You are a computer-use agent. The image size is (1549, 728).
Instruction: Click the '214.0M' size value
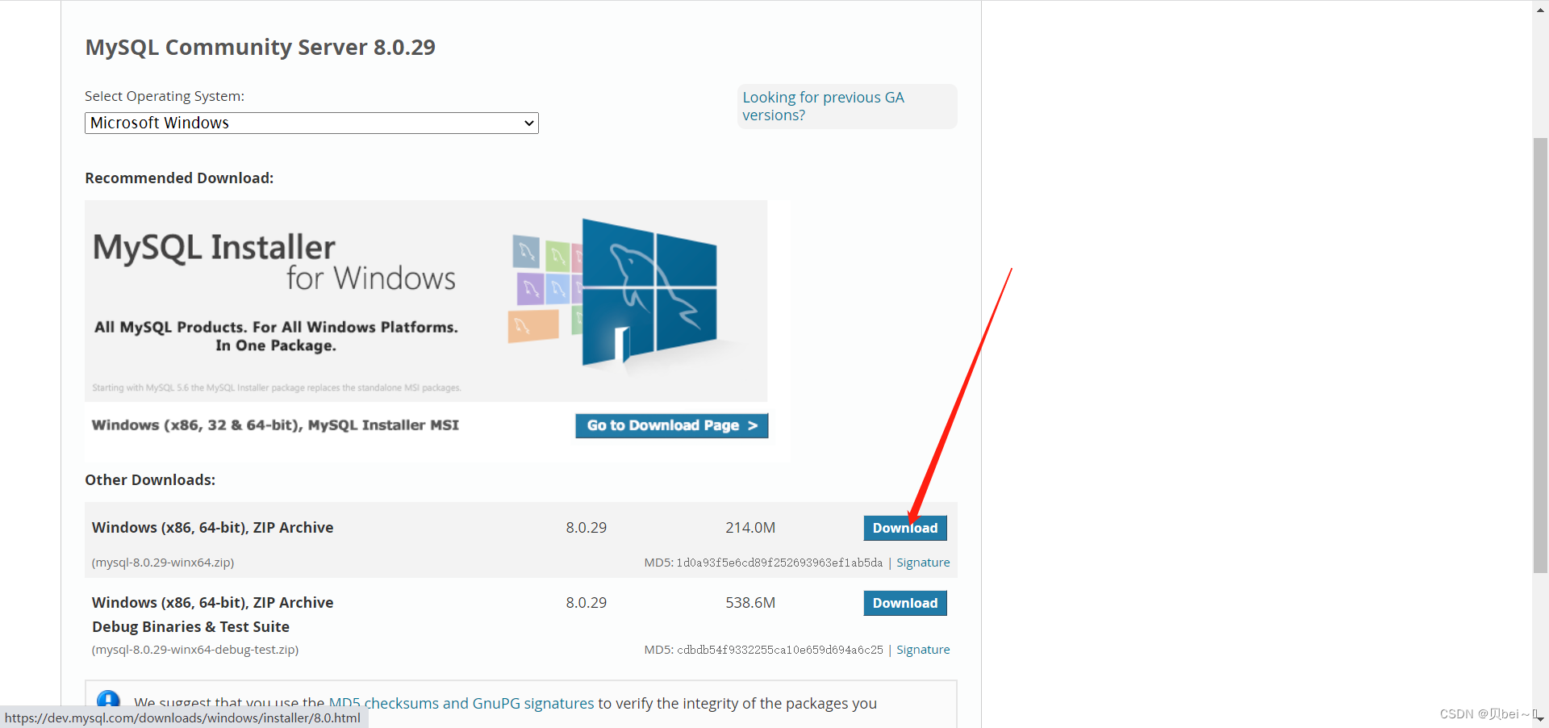tap(750, 528)
